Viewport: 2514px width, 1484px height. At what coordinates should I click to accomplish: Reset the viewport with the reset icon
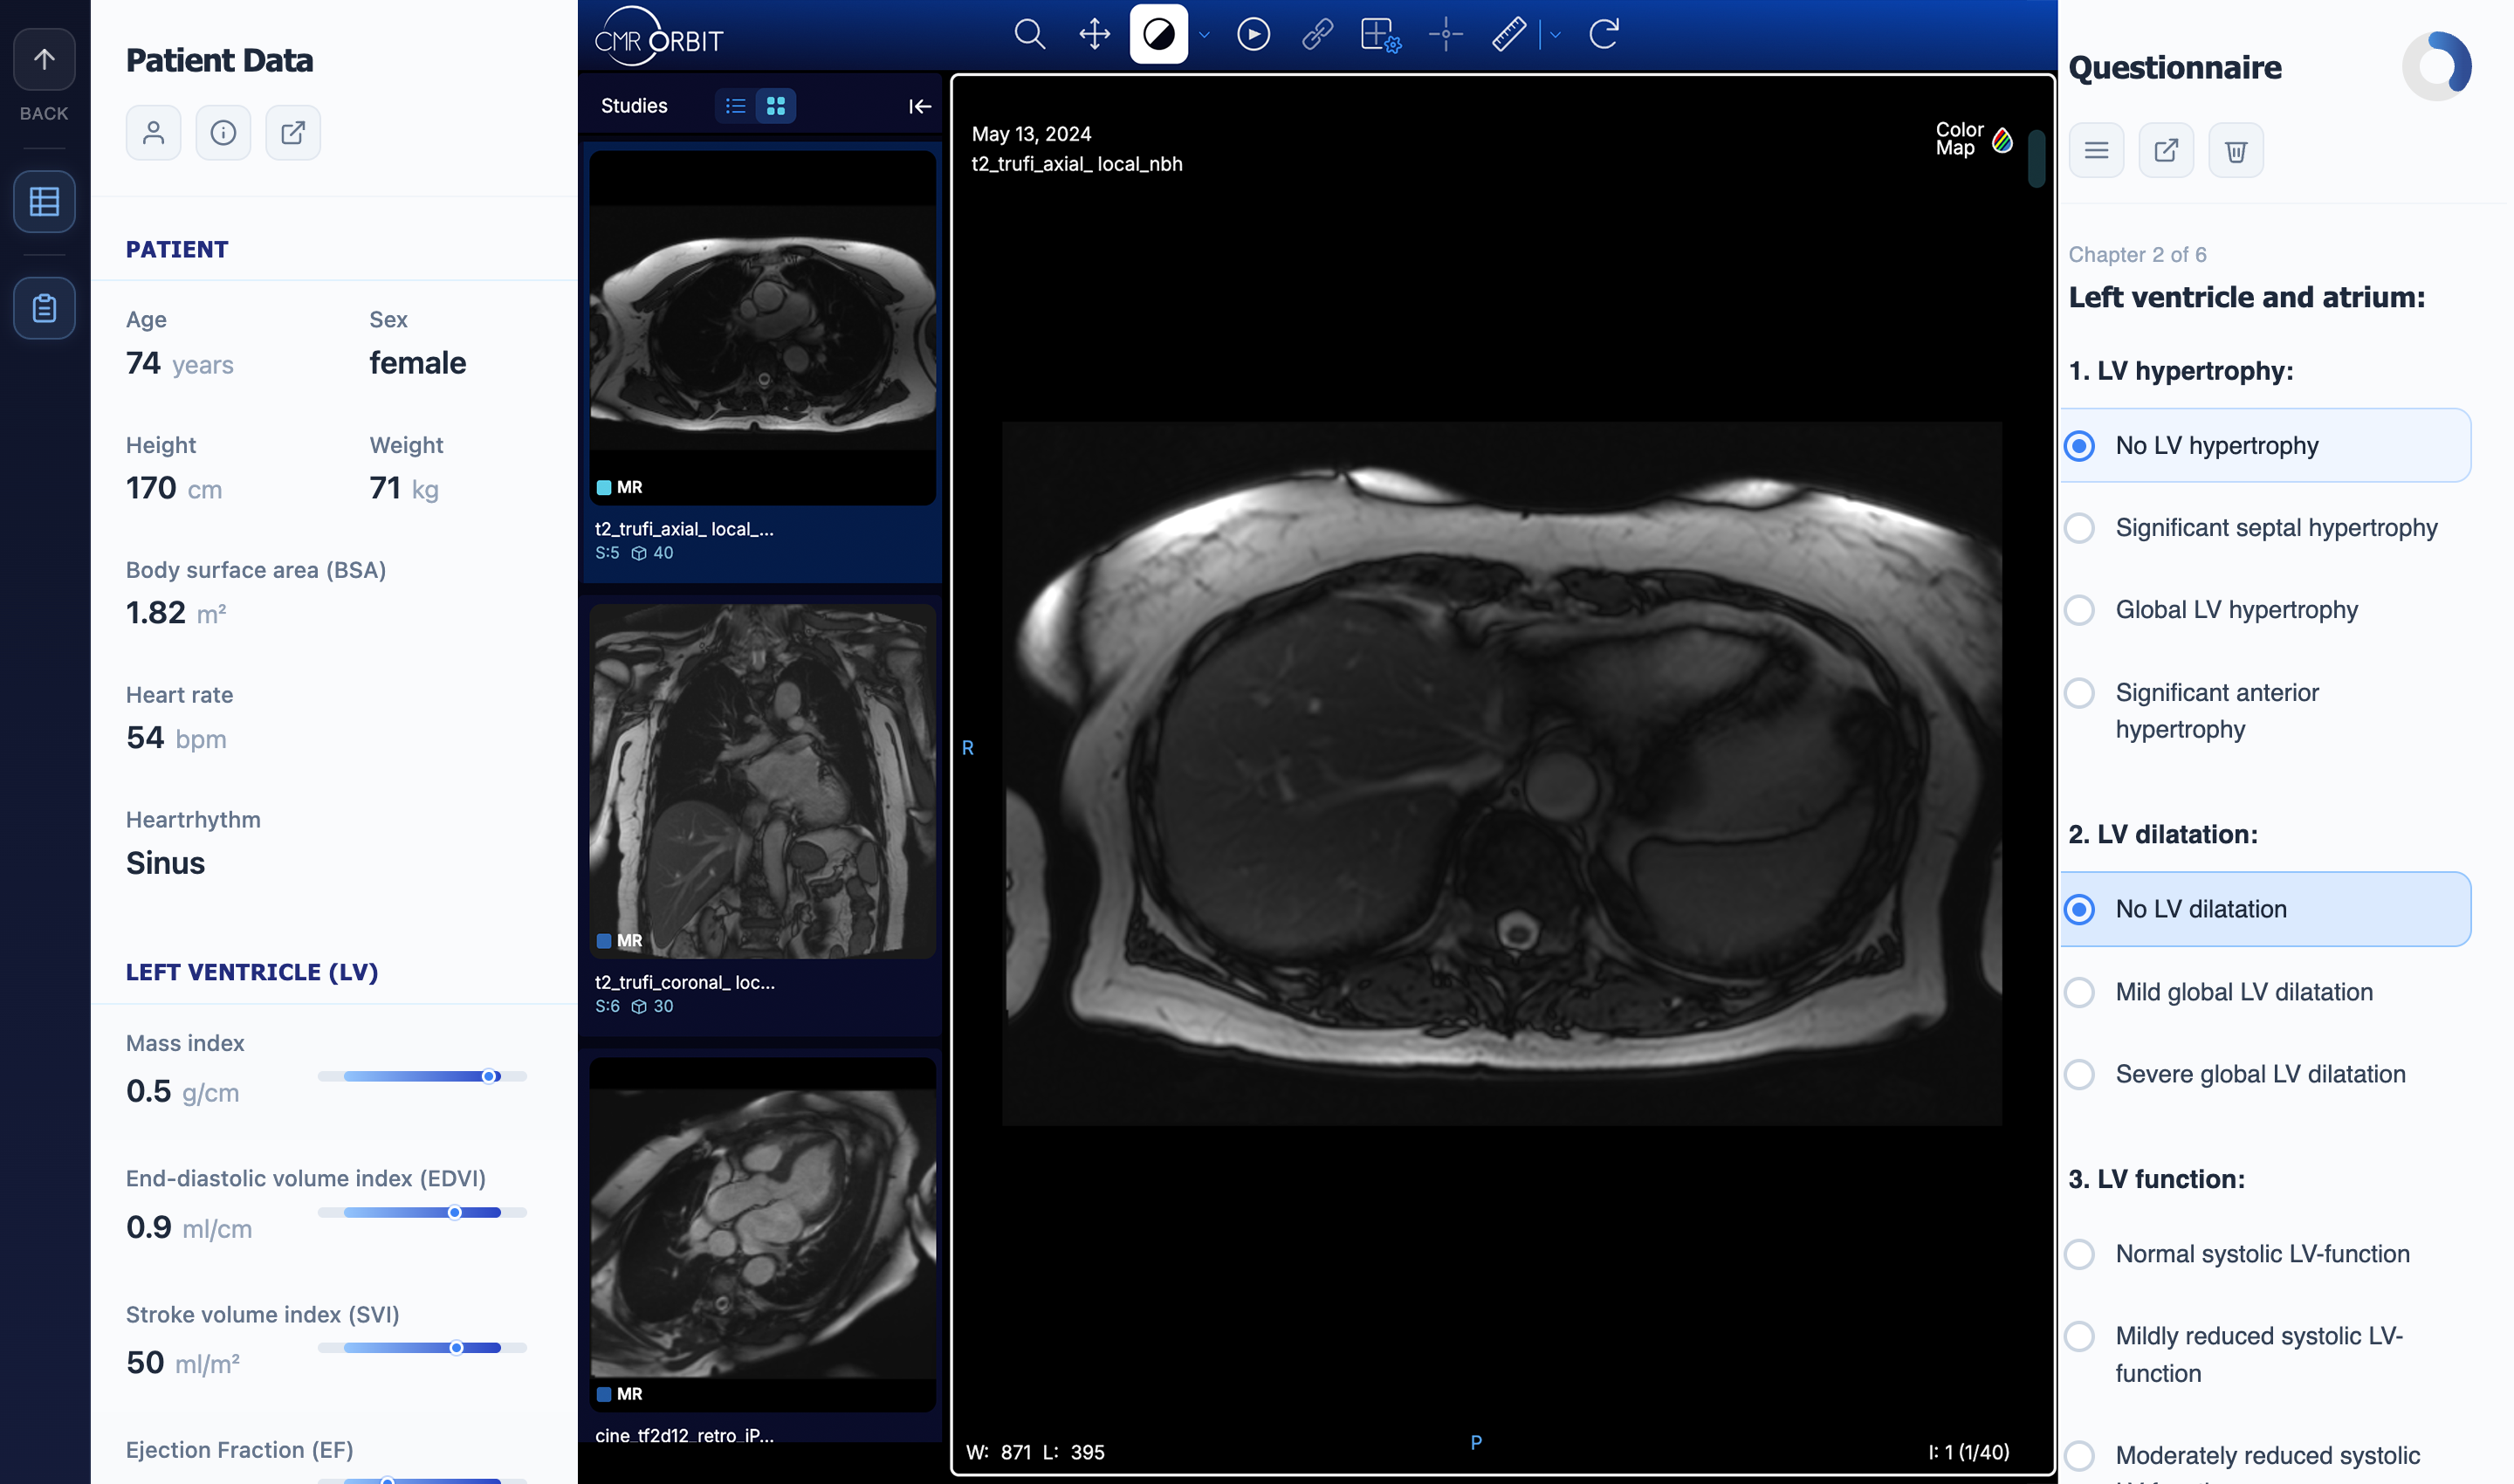tap(1603, 33)
